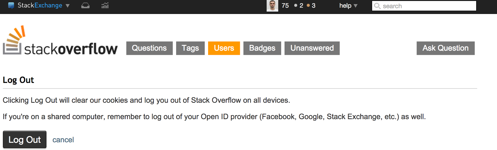Open the inbox tray icon
The image size is (497, 150).
[85, 6]
